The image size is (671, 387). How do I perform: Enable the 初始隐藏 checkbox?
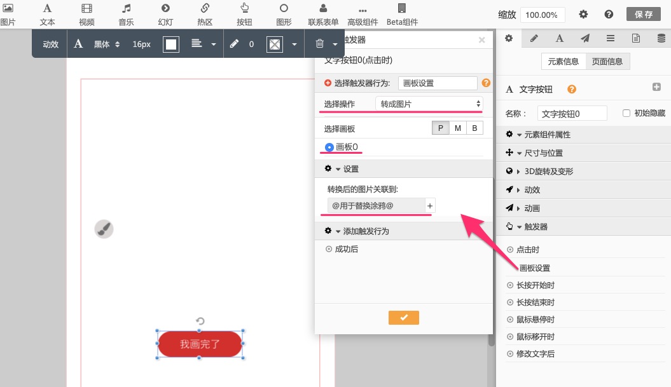[626, 113]
